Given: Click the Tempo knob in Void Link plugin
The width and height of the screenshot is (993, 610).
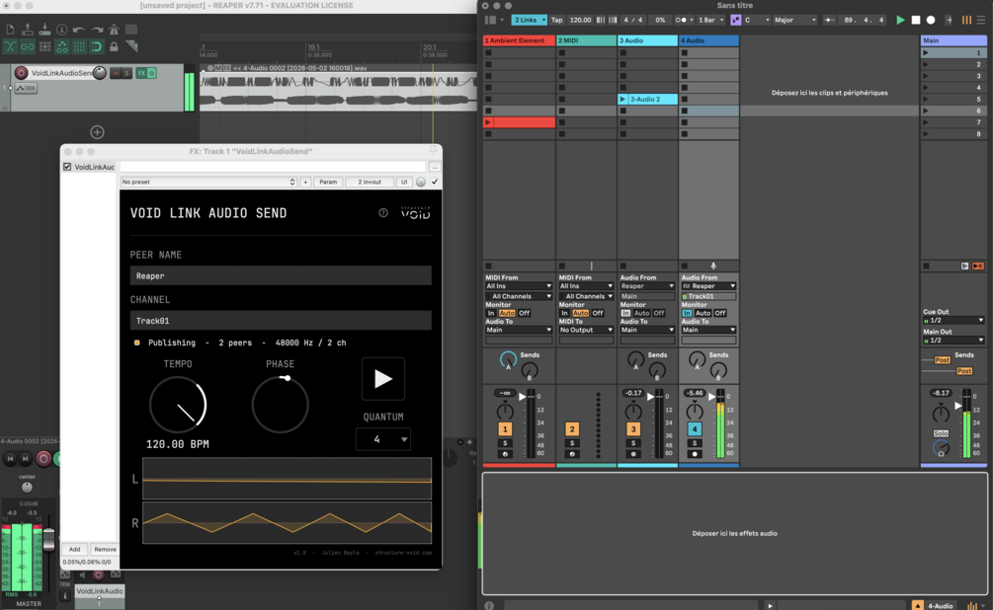Looking at the screenshot, I should 178,405.
